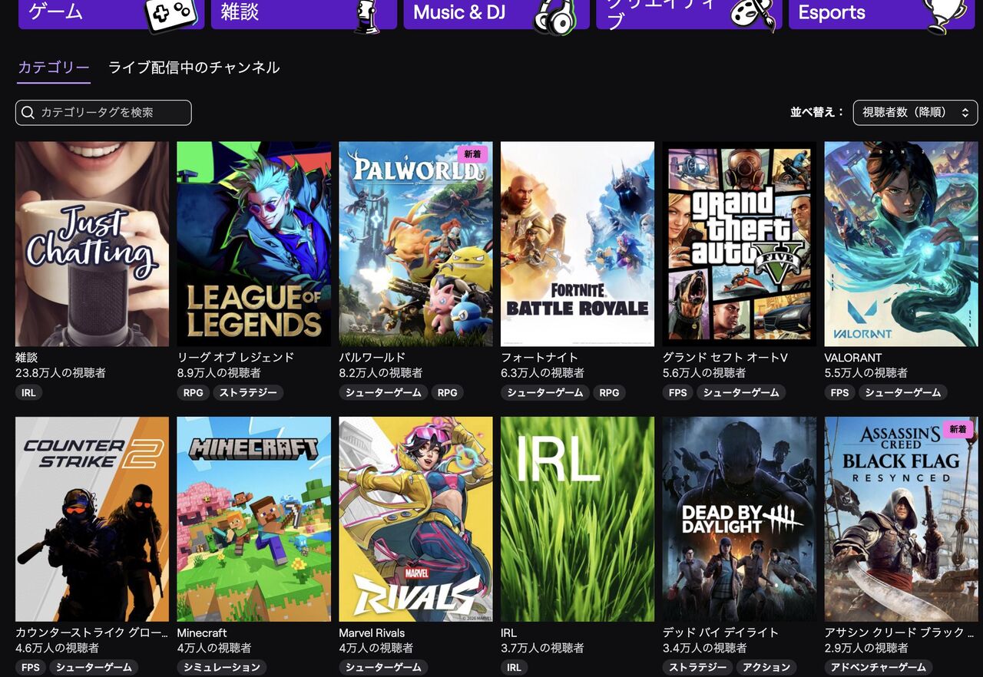The image size is (983, 677).
Task: Open the Just Chatting thumbnail
Action: pyautogui.click(x=92, y=243)
